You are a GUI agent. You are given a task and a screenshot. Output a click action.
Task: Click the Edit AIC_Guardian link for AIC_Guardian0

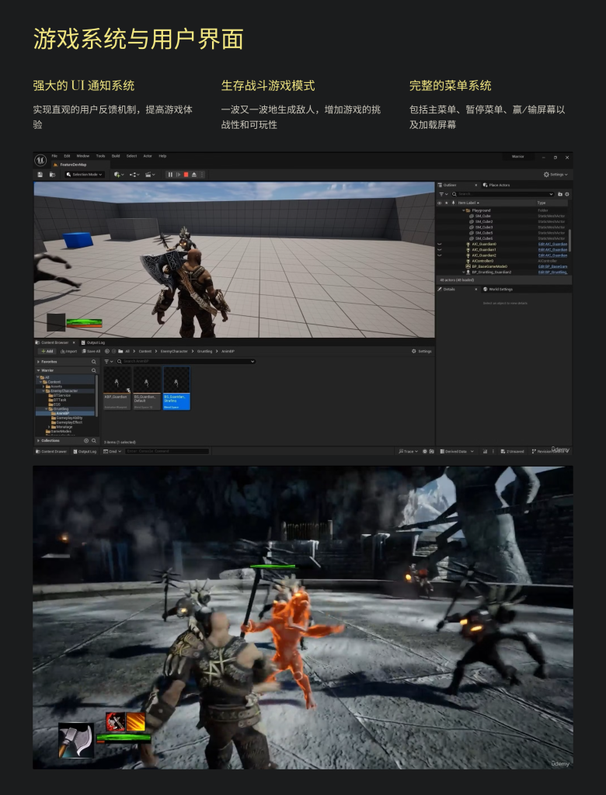552,244
